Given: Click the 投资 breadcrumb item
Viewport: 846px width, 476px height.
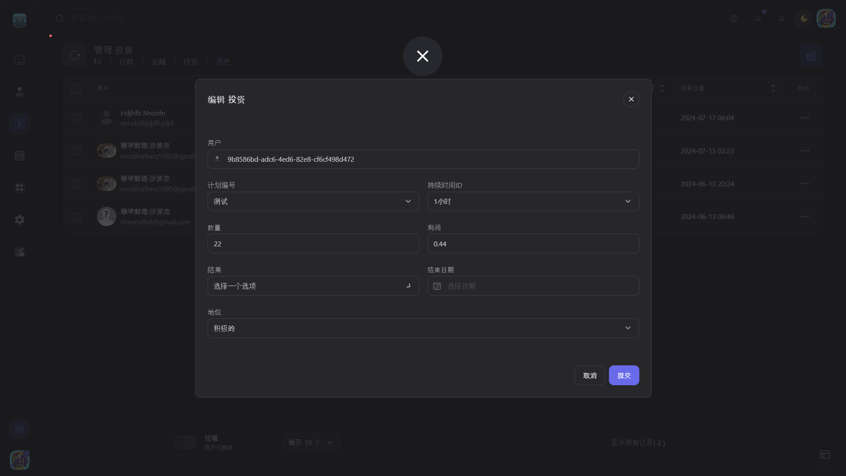Looking at the screenshot, I should 191,62.
